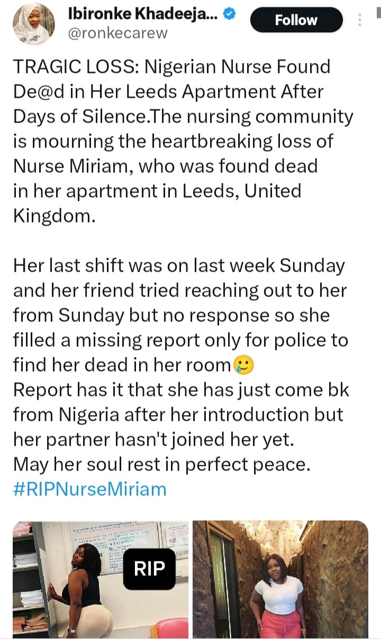This screenshot has height=644, width=381.
Task: Open the #RIPNurseMiriam hashtag
Action: click(89, 489)
